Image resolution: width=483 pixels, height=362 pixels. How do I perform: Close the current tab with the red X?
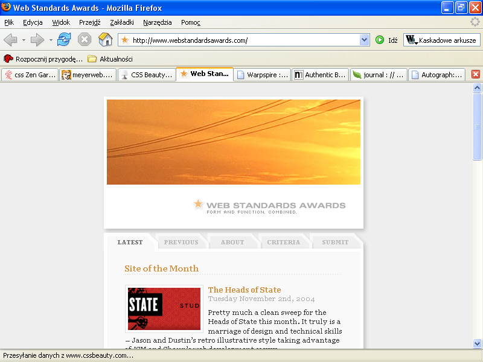click(x=476, y=74)
